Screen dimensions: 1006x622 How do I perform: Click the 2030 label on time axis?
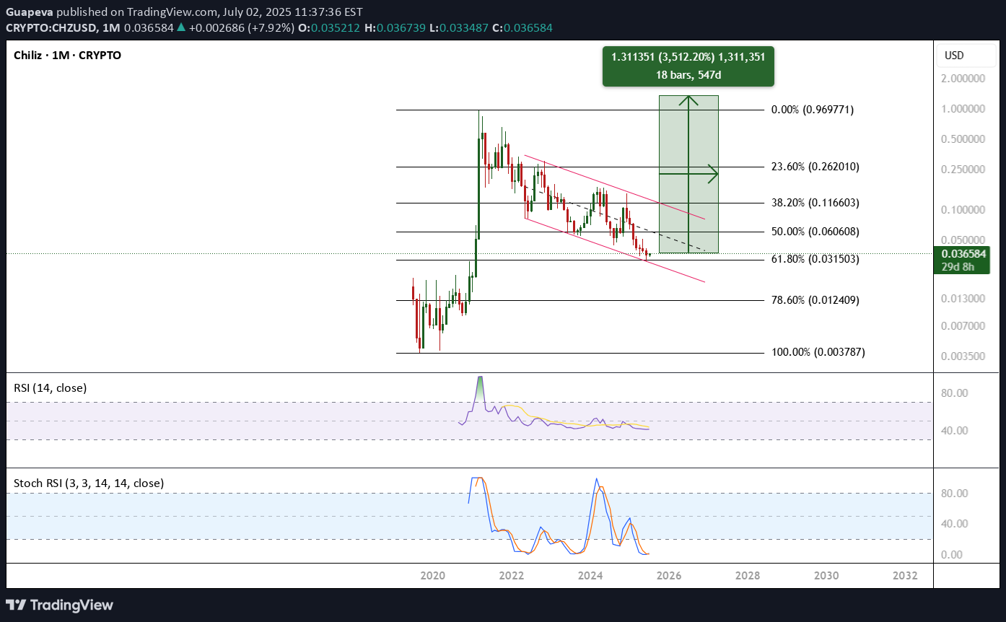826,576
